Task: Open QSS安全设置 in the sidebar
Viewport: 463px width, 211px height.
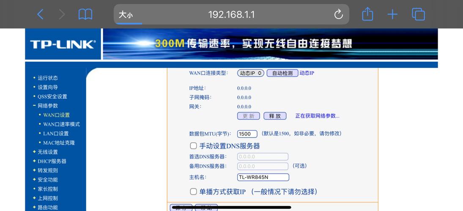Action: 52,96
